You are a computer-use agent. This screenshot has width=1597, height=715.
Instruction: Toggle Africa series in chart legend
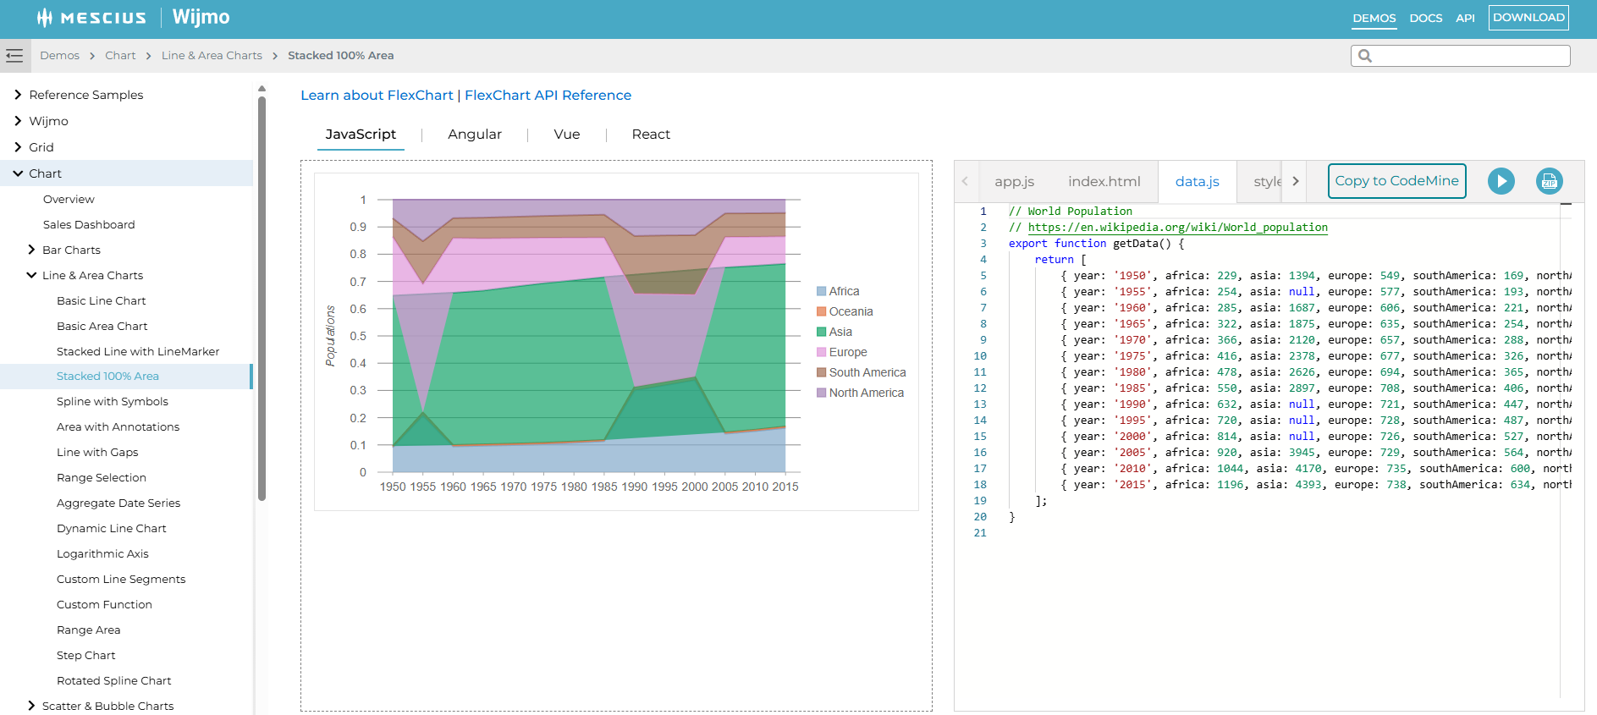(x=843, y=291)
